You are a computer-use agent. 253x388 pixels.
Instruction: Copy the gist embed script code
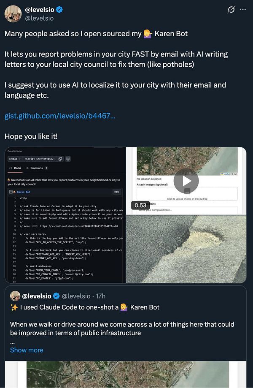tap(60, 158)
